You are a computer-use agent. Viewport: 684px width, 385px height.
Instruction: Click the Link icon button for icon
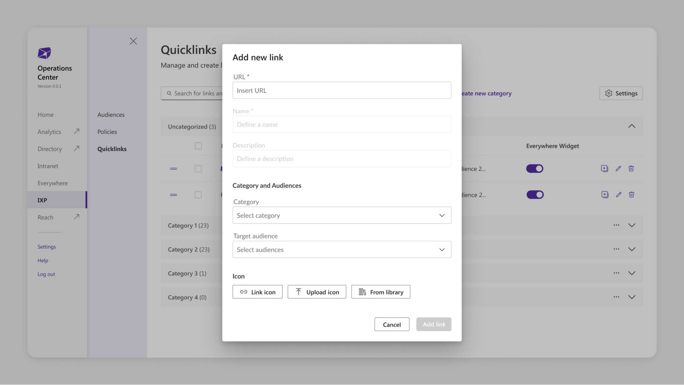[258, 291]
